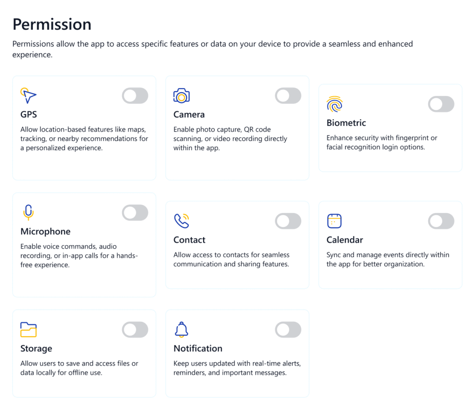
Task: Click the Storage description text
Action: click(79, 368)
